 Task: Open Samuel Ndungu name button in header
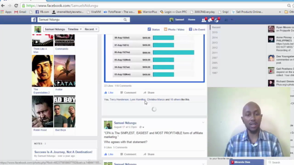[x=55, y=29]
